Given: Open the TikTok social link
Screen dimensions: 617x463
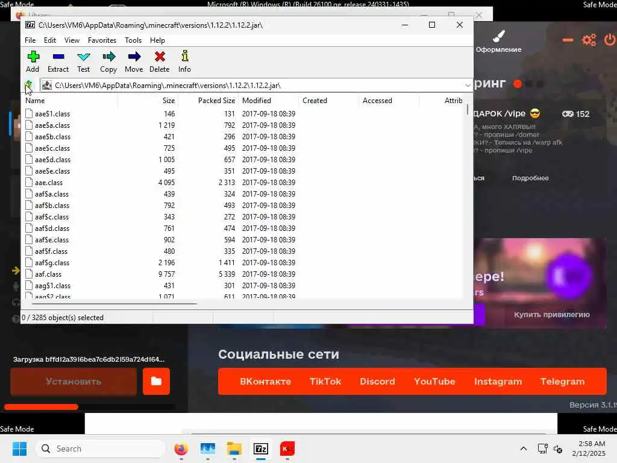Looking at the screenshot, I should pos(325,381).
